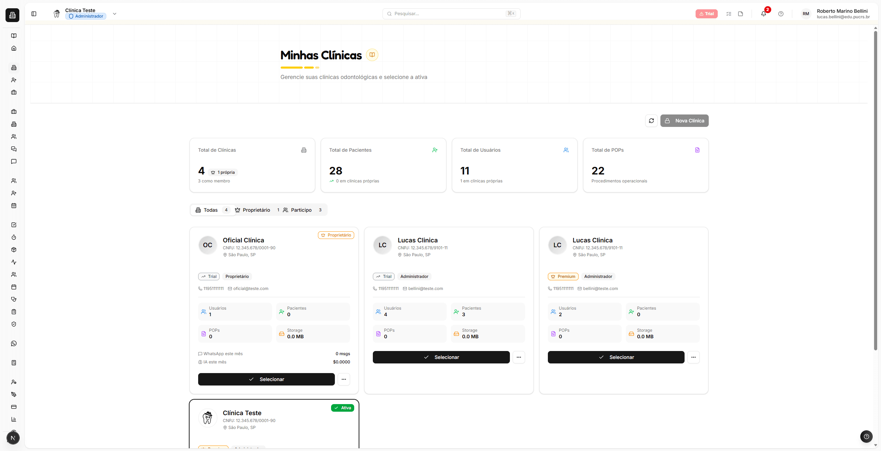Open the WhatsApp icon in sidebar
881x451 pixels.
click(x=14, y=343)
